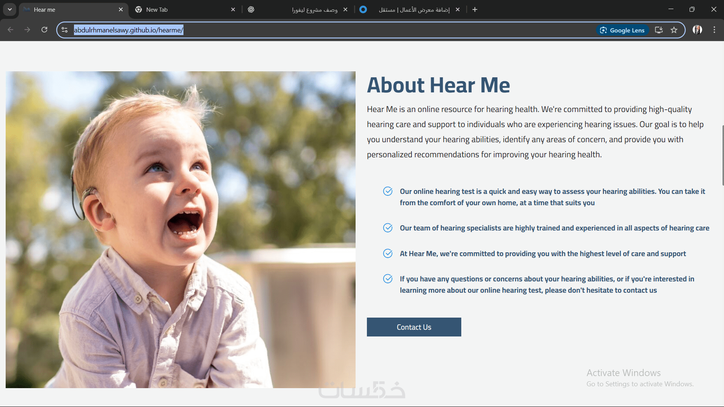Open the Chrome profile avatar
The height and width of the screenshot is (407, 724).
click(x=697, y=30)
